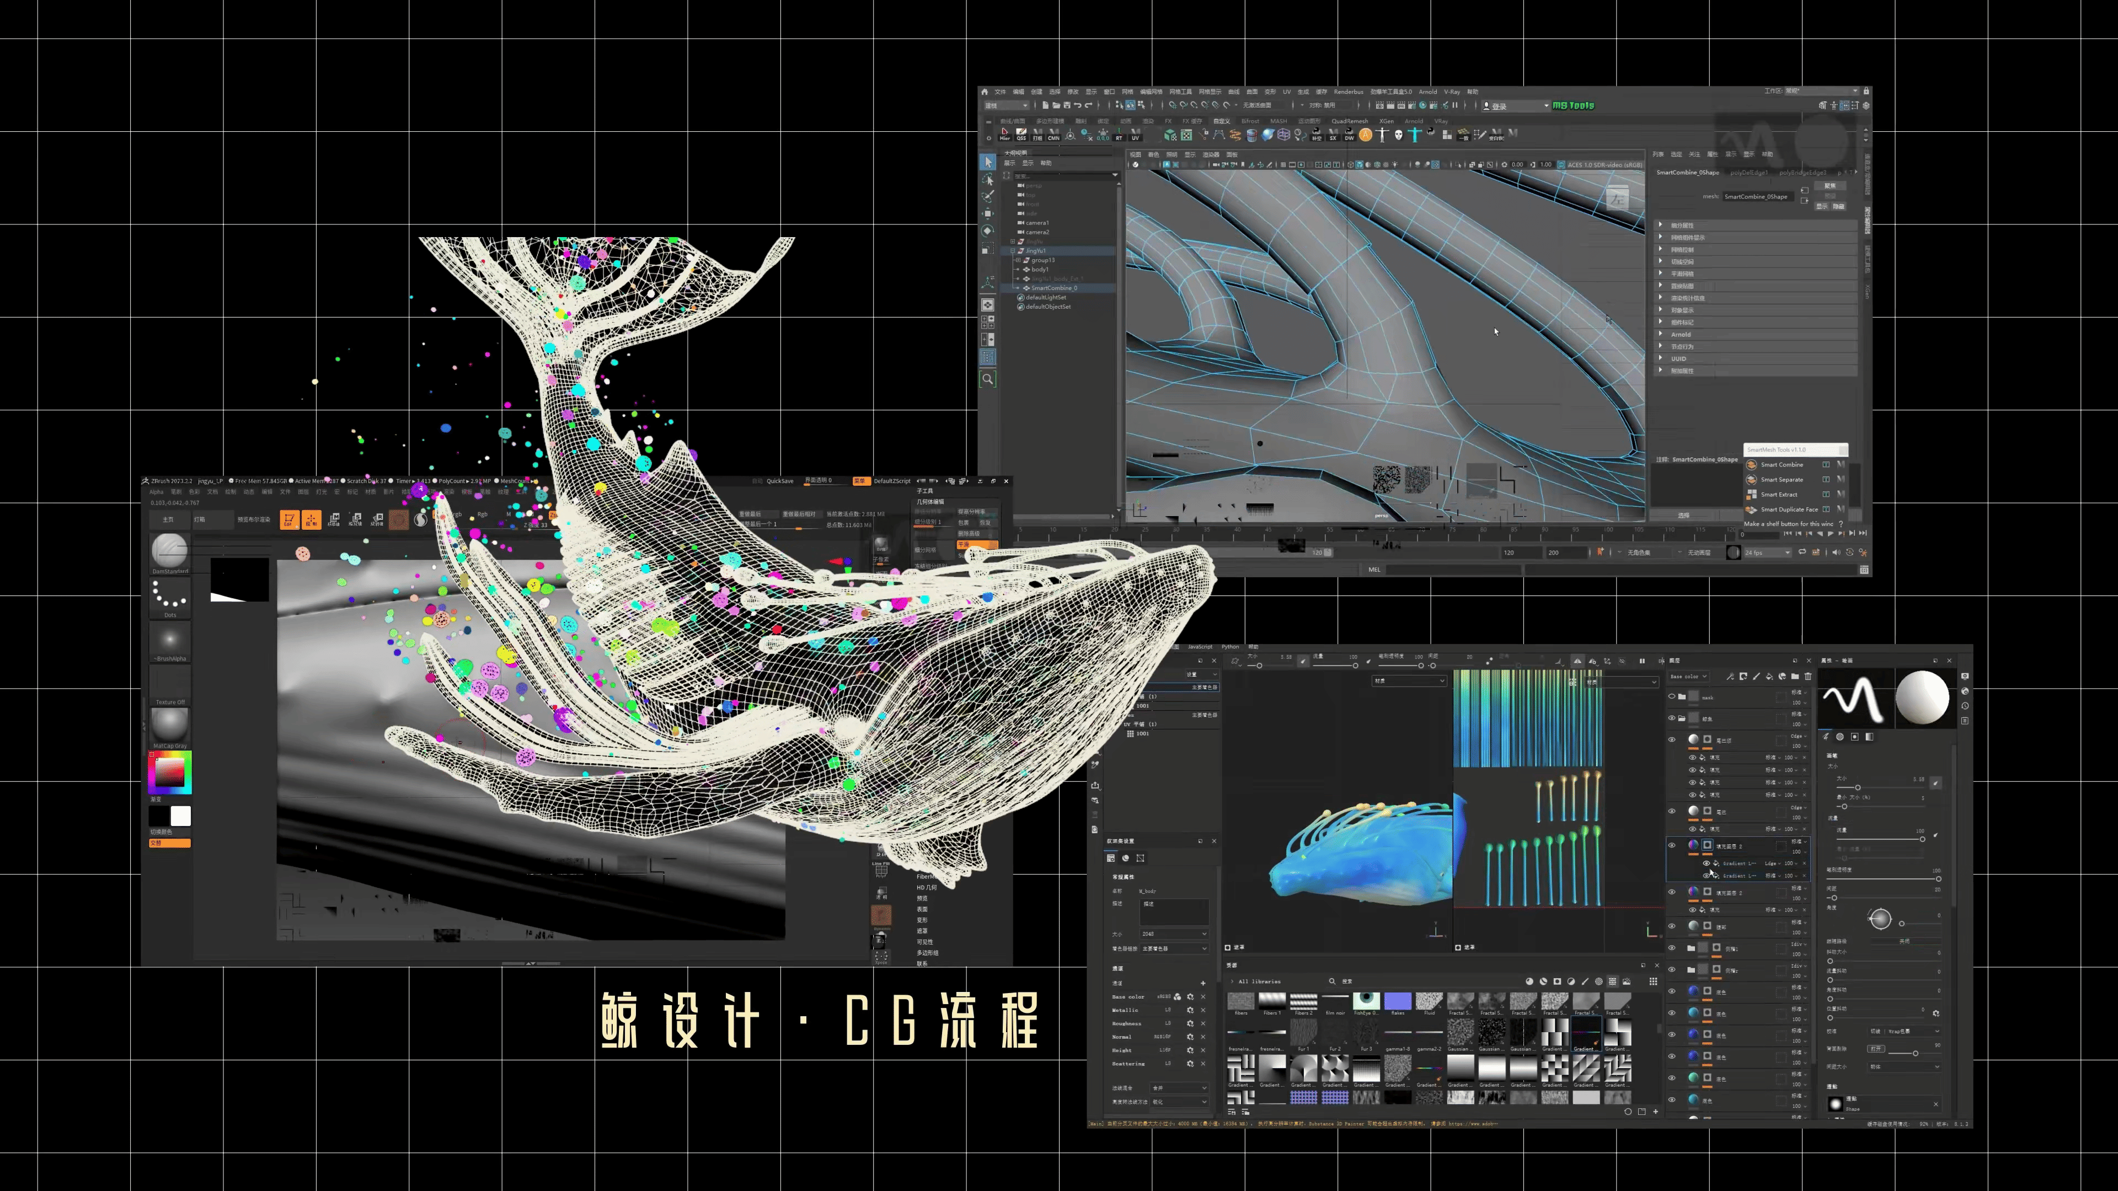Activate the Rotate tool in Maya's toolbox
Image resolution: width=2118 pixels, height=1191 pixels.
[x=987, y=231]
